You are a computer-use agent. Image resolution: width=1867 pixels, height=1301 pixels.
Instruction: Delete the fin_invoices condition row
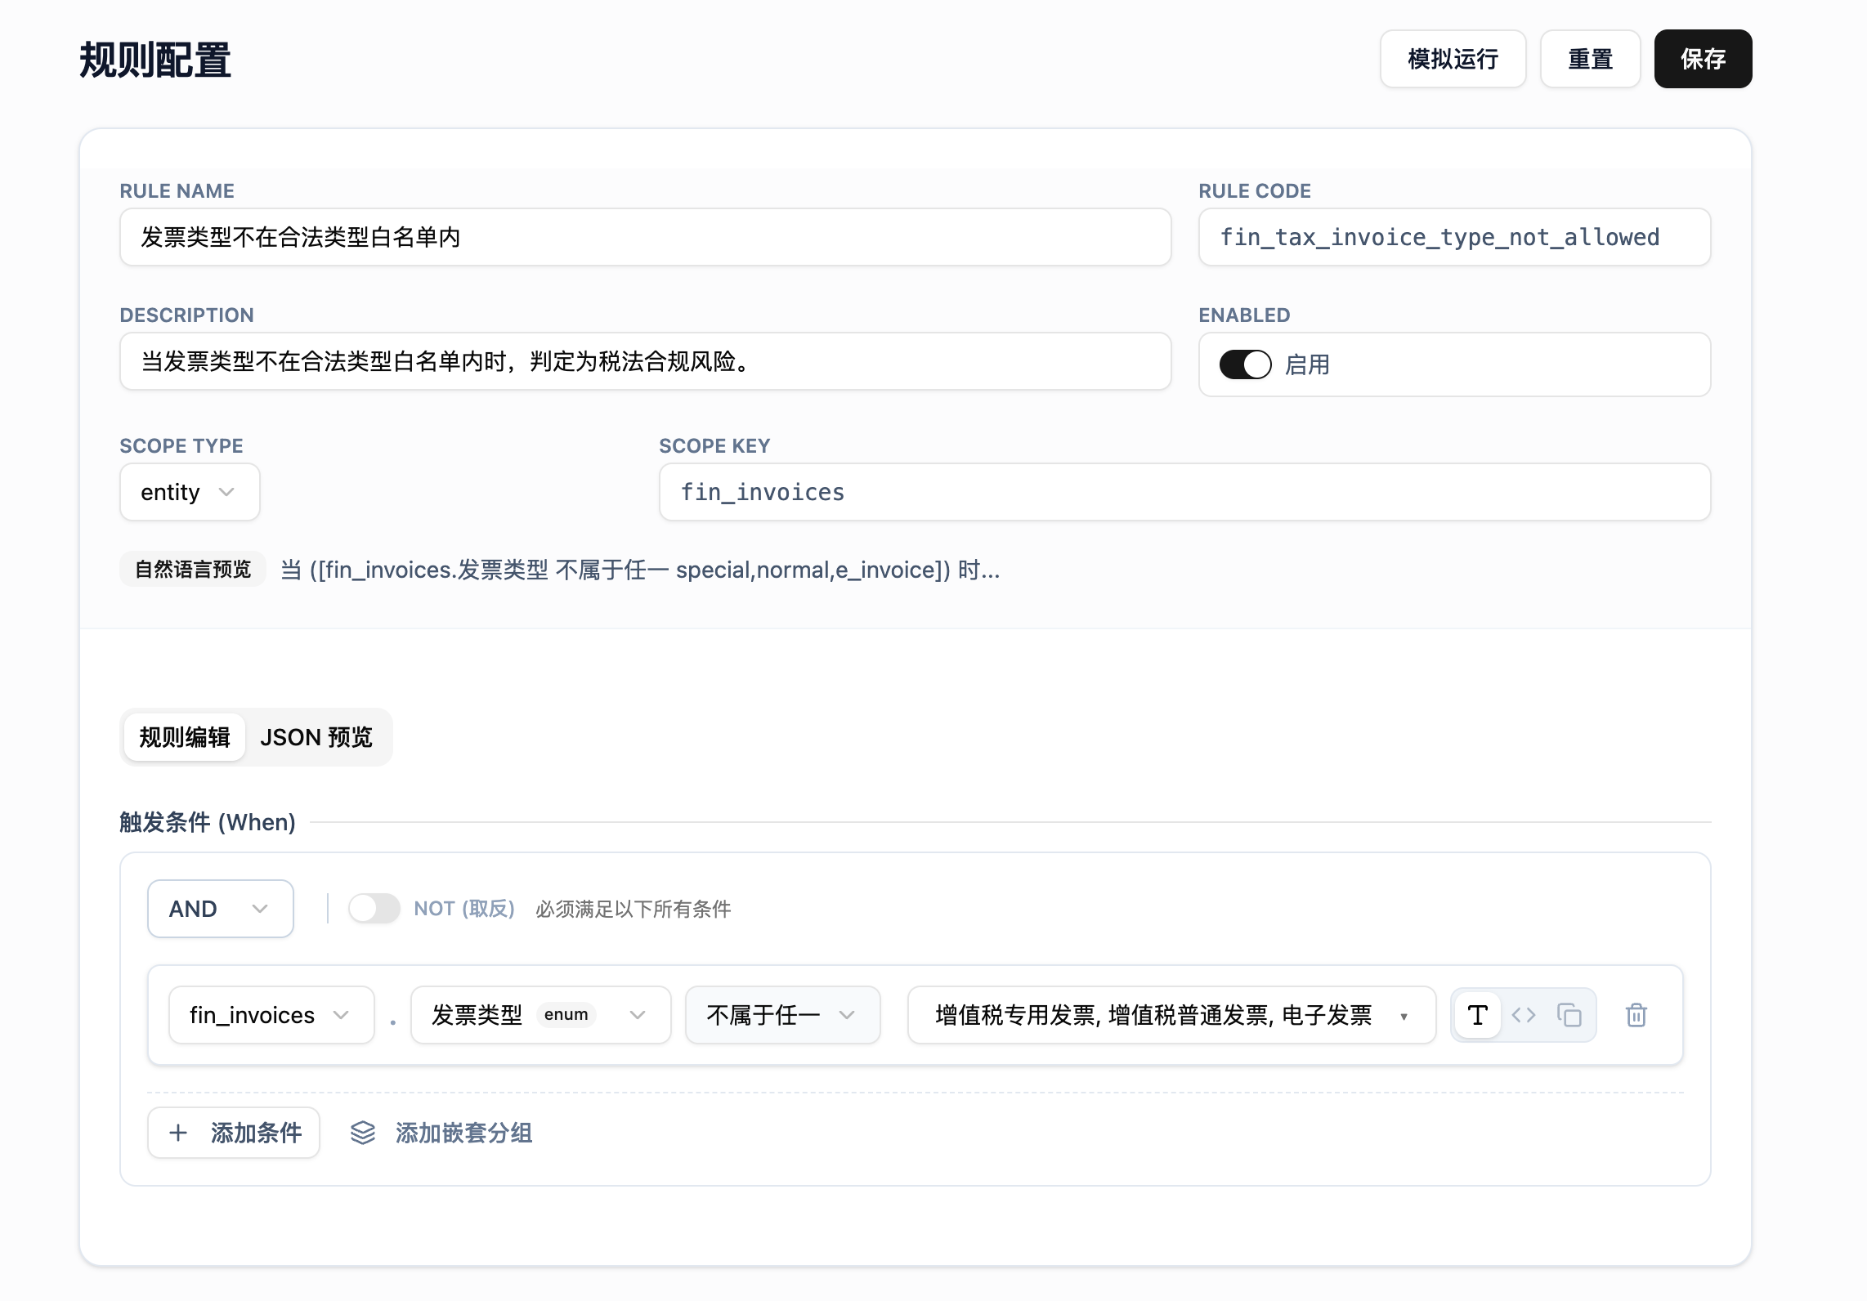tap(1636, 1015)
